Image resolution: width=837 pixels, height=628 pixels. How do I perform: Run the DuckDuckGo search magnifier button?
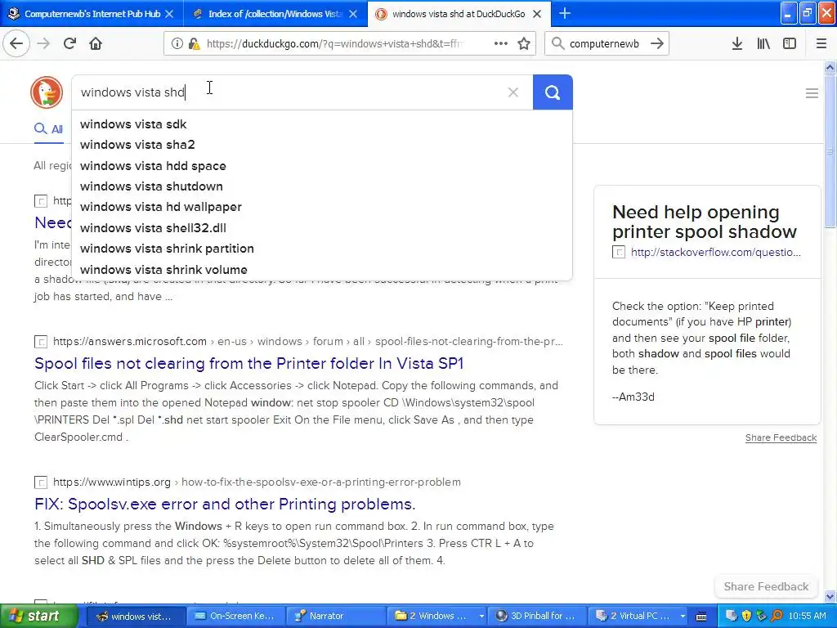(x=553, y=92)
